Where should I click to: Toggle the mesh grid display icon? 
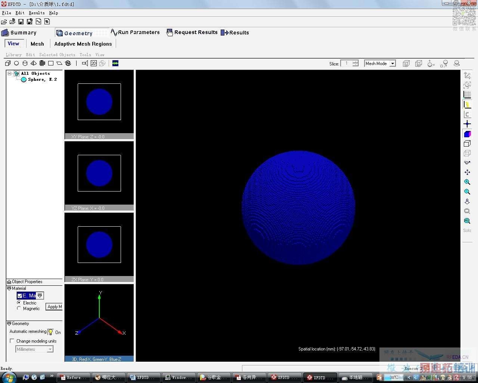tap(467, 95)
